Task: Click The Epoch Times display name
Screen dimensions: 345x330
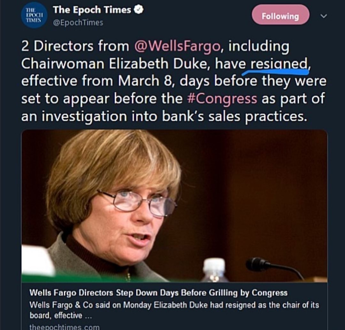Action: point(92,10)
